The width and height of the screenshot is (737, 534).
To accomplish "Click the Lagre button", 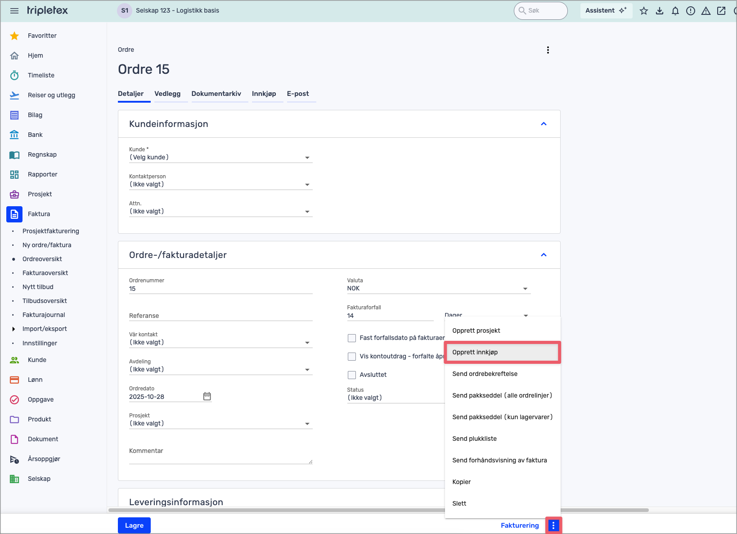I will click(x=134, y=525).
